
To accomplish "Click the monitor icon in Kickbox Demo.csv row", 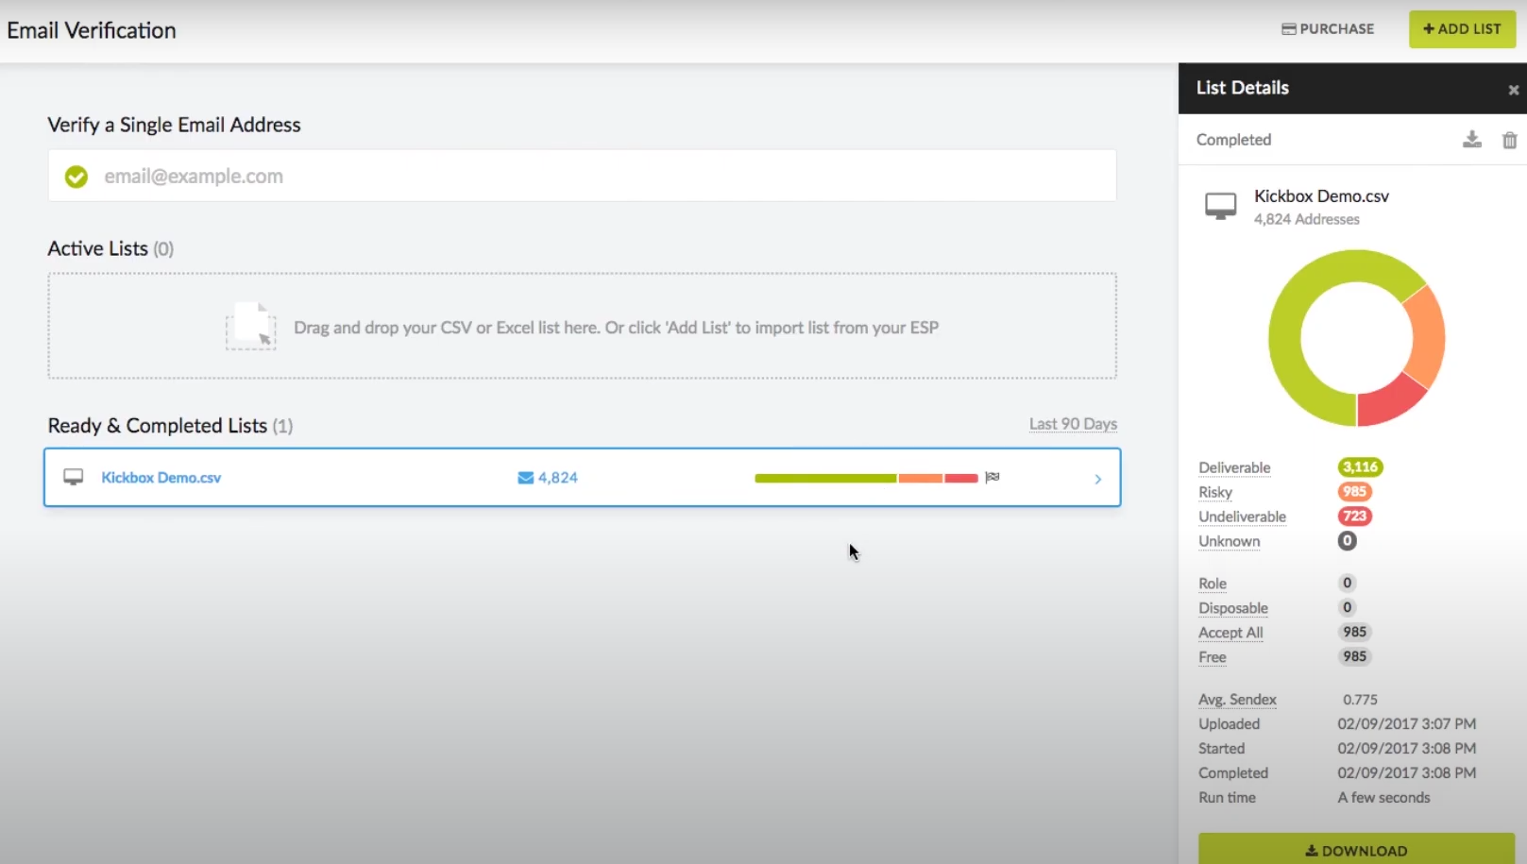I will pyautogui.click(x=73, y=477).
